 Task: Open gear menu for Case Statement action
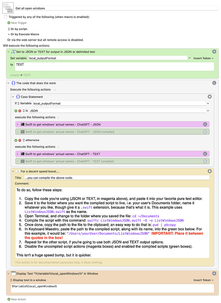209,97
